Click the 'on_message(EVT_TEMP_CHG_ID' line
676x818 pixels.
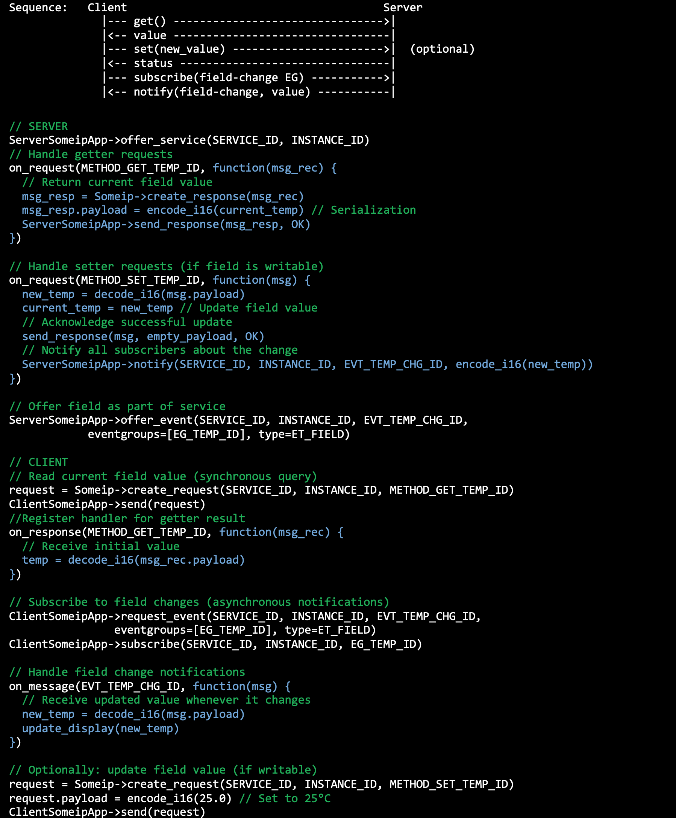pos(150,686)
